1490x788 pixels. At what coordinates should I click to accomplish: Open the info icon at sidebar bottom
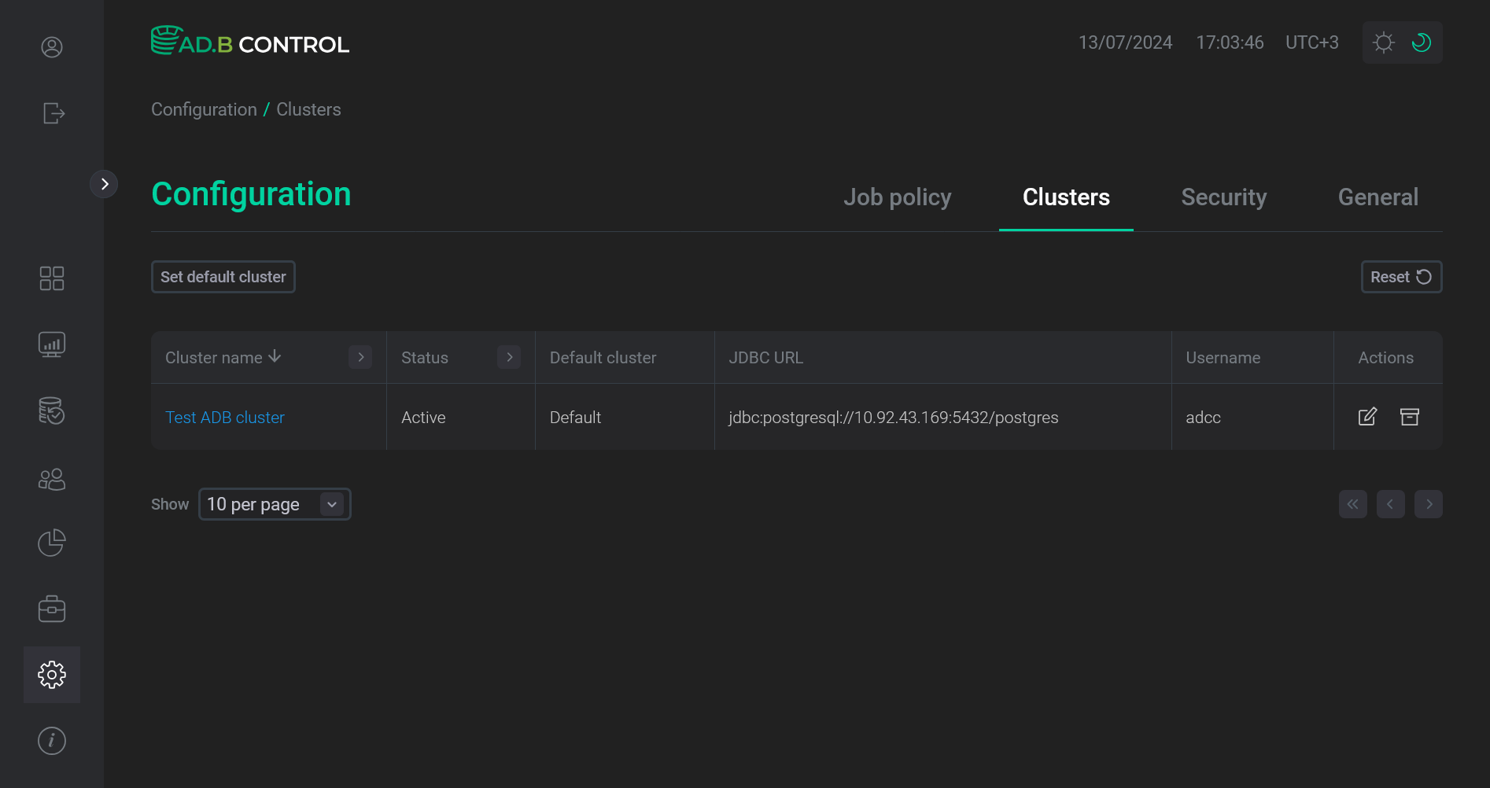click(51, 740)
